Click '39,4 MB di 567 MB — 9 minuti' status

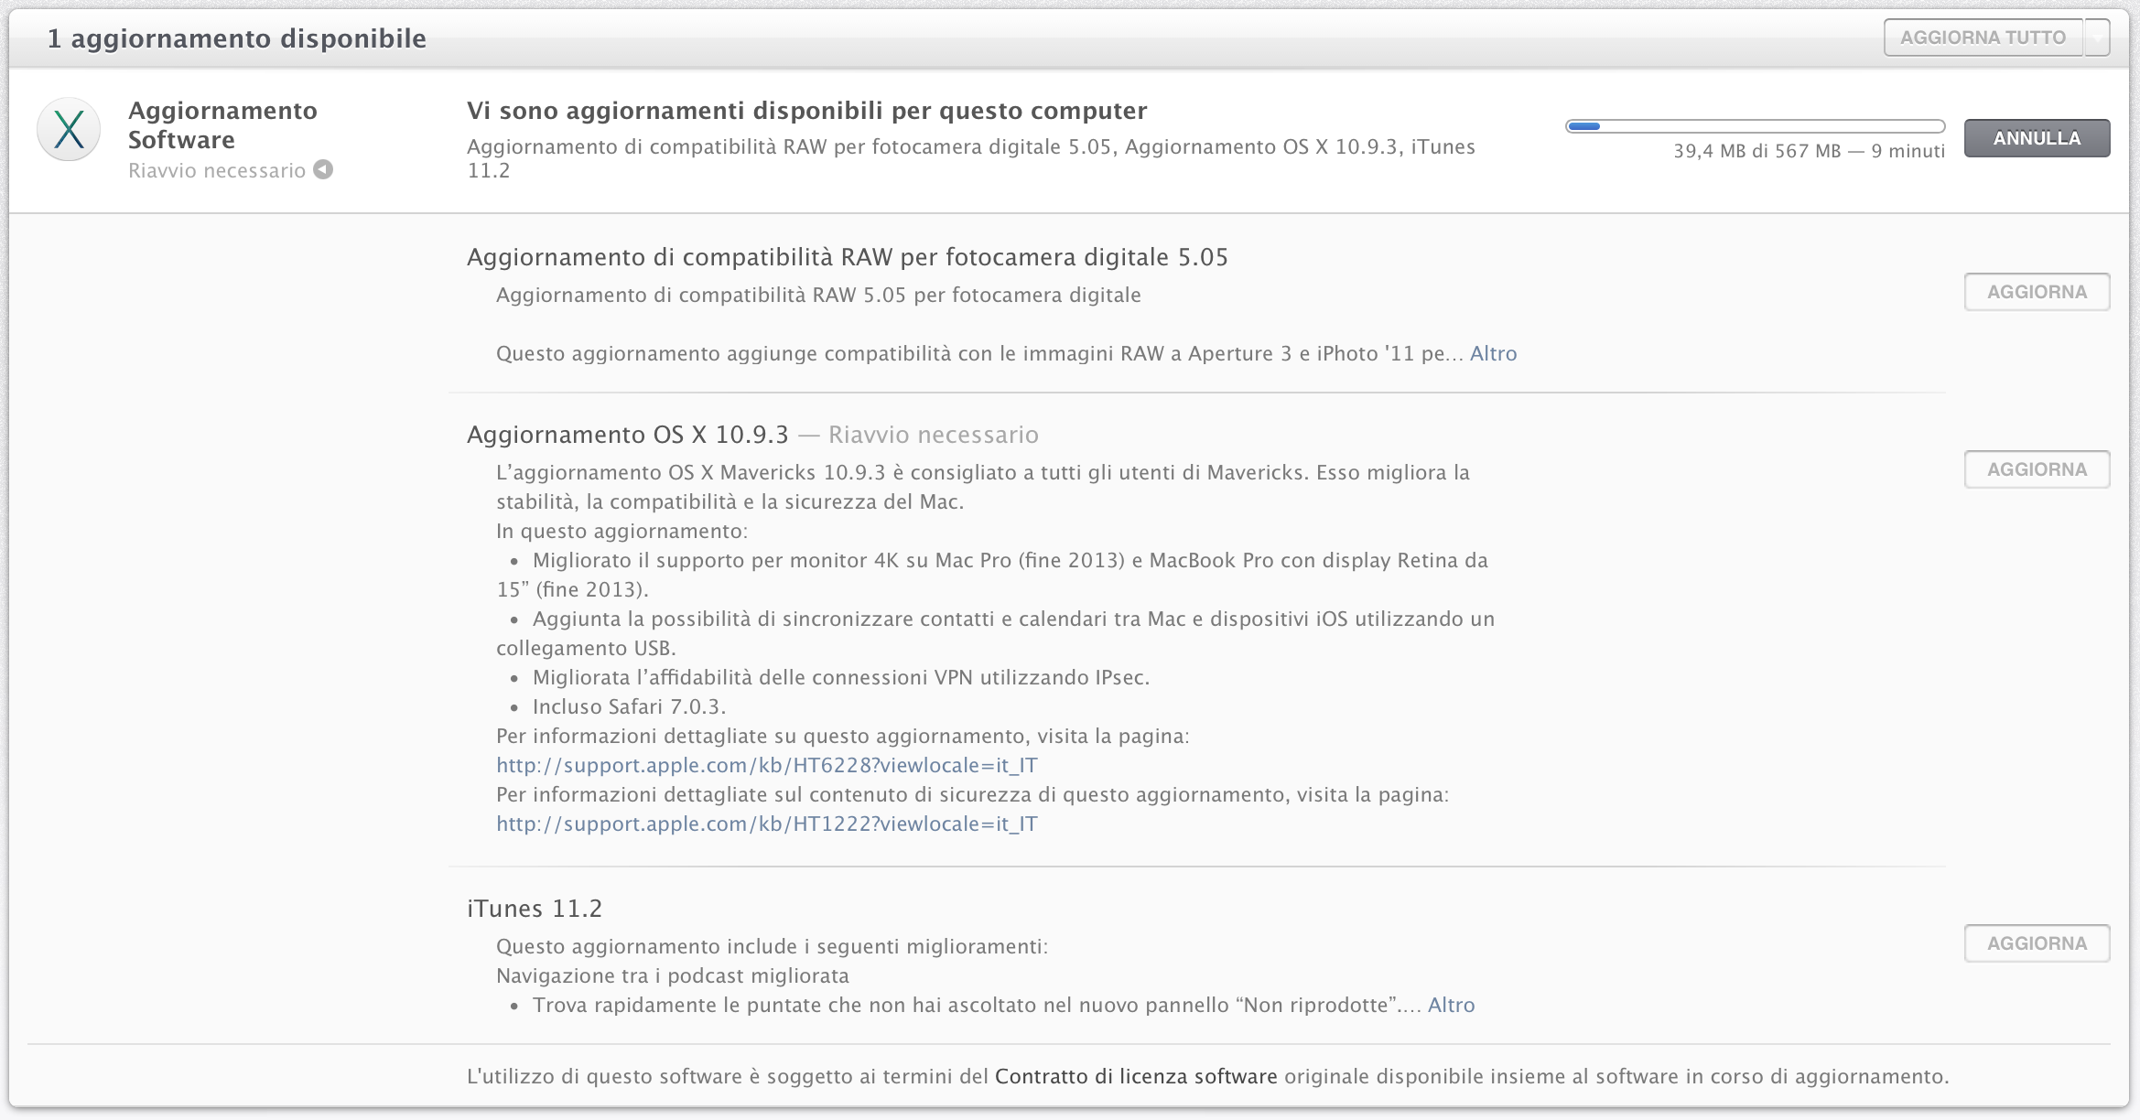pos(1809,151)
